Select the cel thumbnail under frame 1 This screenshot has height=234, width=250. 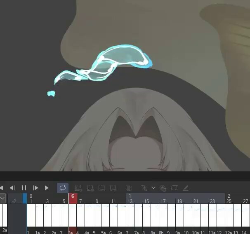(x=31, y=215)
